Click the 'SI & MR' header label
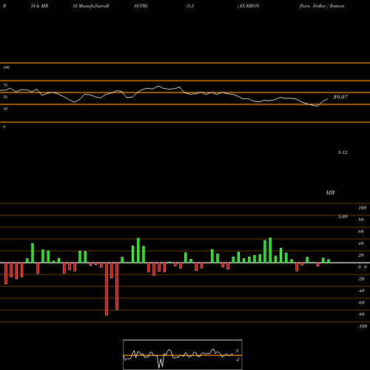The image size is (370, 370). click(39, 6)
